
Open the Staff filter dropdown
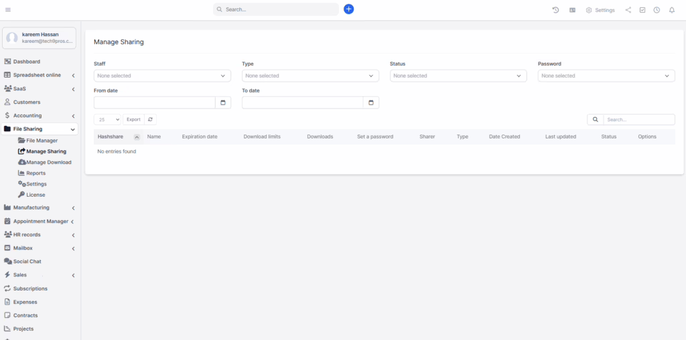[162, 76]
